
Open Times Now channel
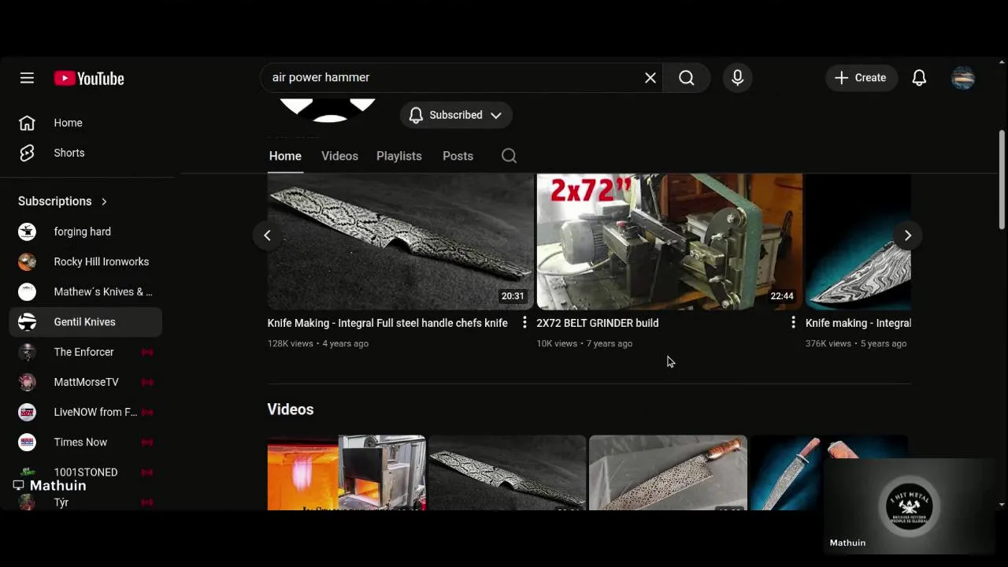tap(85, 442)
